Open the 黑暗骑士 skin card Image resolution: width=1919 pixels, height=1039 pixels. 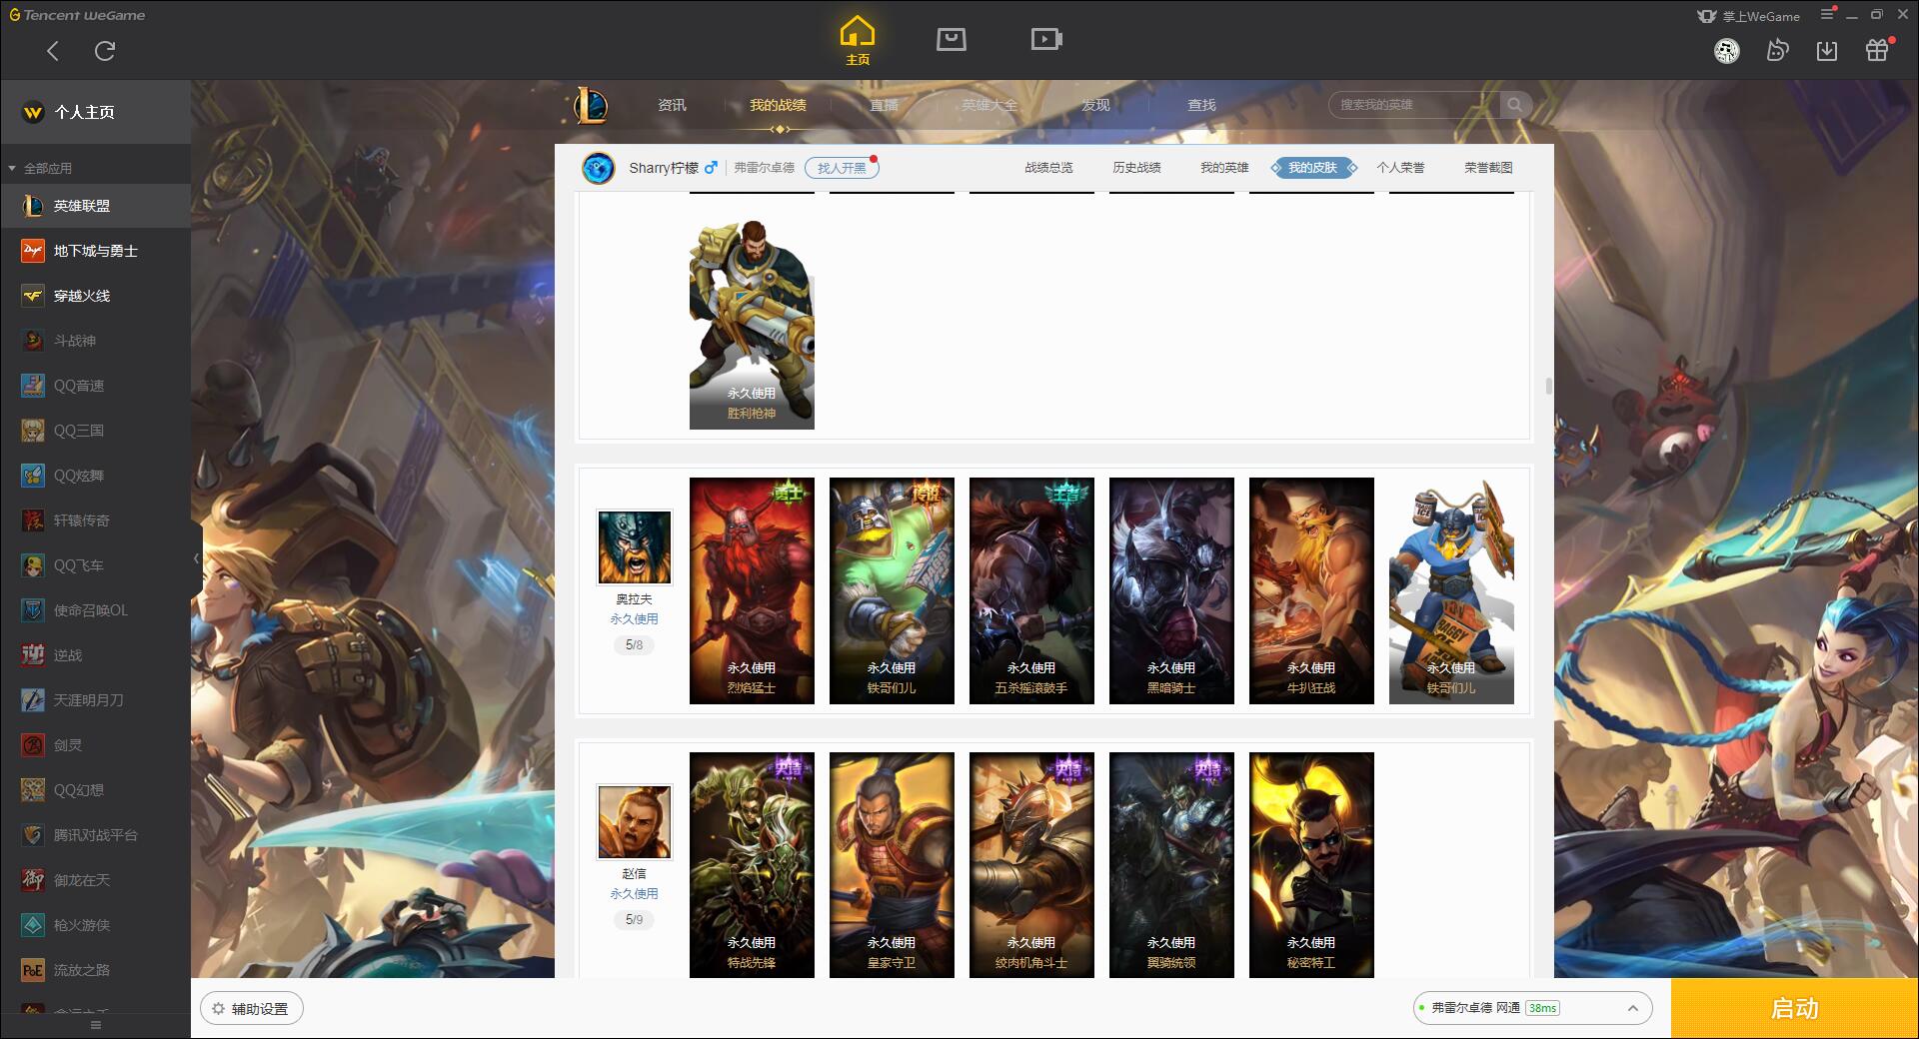1171,590
